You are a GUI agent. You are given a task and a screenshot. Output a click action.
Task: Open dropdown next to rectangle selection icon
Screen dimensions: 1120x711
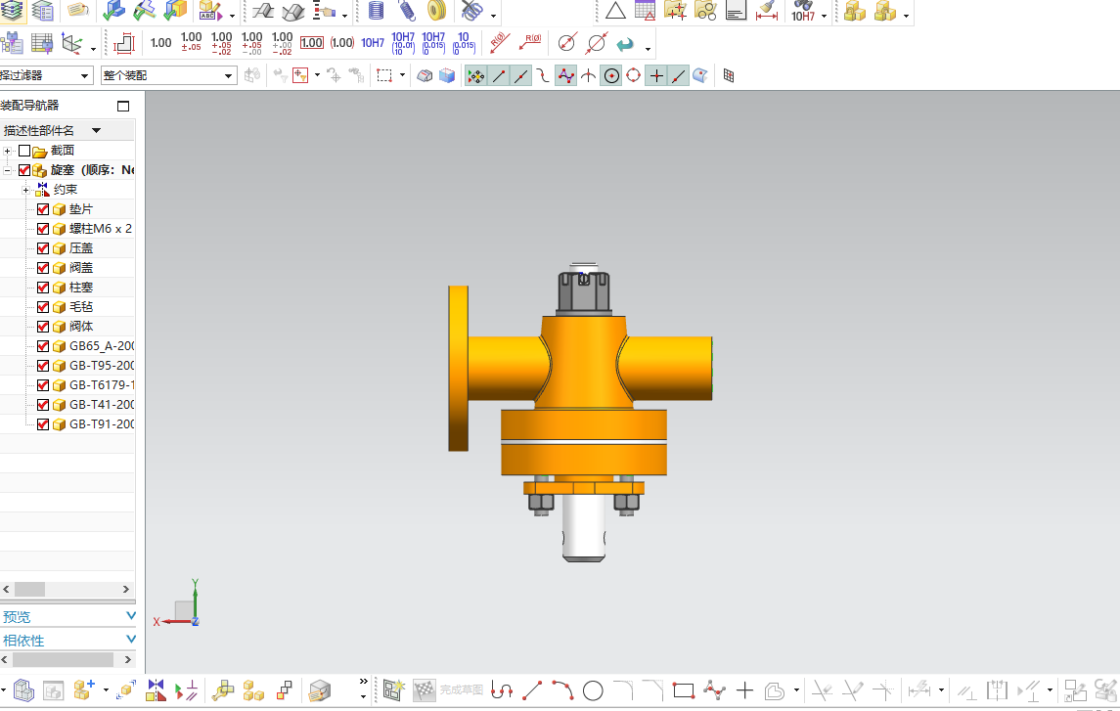point(402,75)
